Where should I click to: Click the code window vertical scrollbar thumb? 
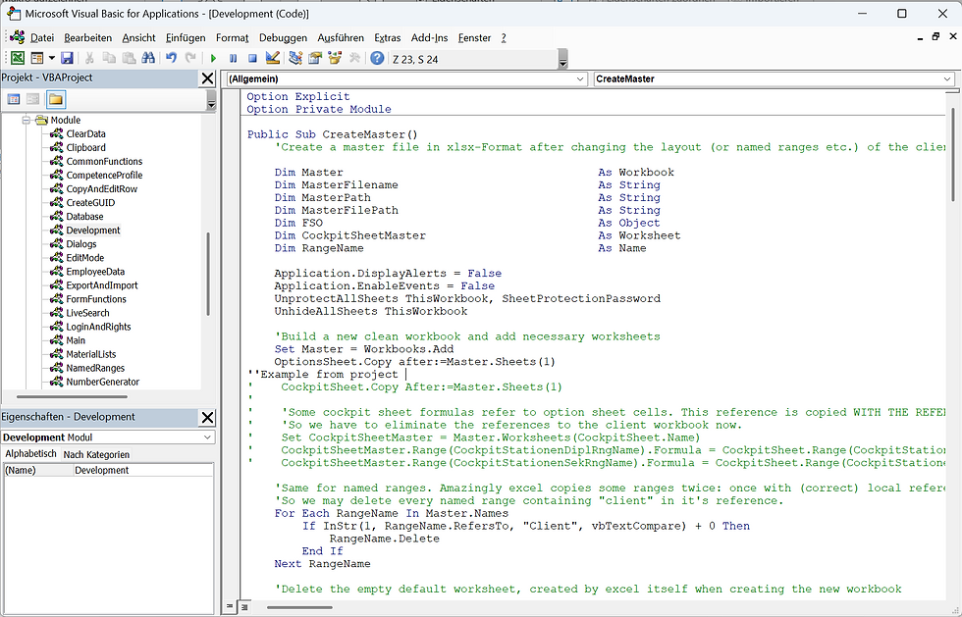pyautogui.click(x=953, y=155)
